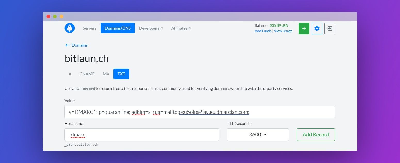400x163 pixels.
Task: Open settings via the gear icon
Action: click(317, 28)
